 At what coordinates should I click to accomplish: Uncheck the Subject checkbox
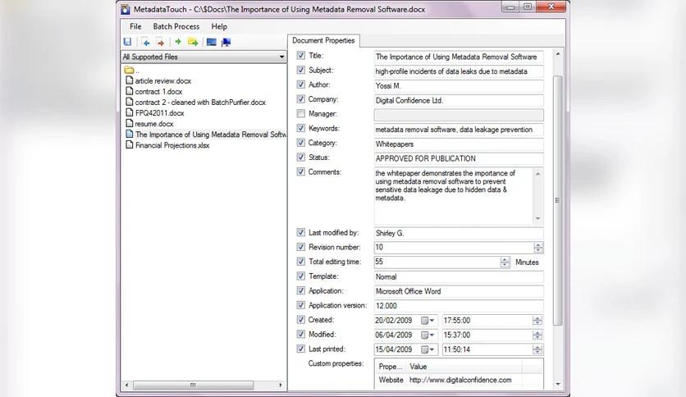[300, 70]
